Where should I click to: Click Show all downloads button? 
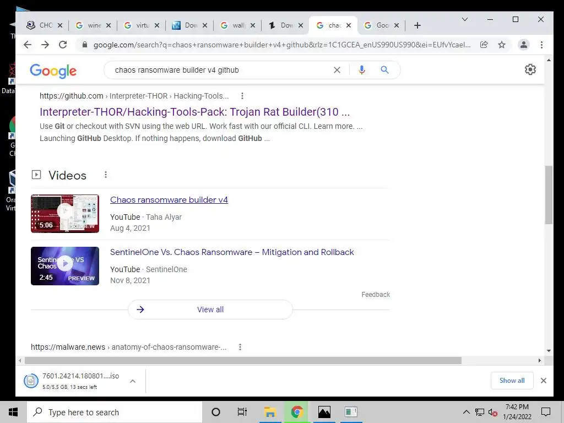coord(512,381)
